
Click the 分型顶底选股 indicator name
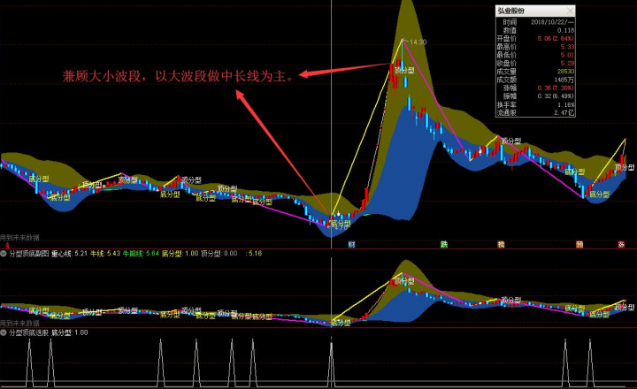click(29, 332)
